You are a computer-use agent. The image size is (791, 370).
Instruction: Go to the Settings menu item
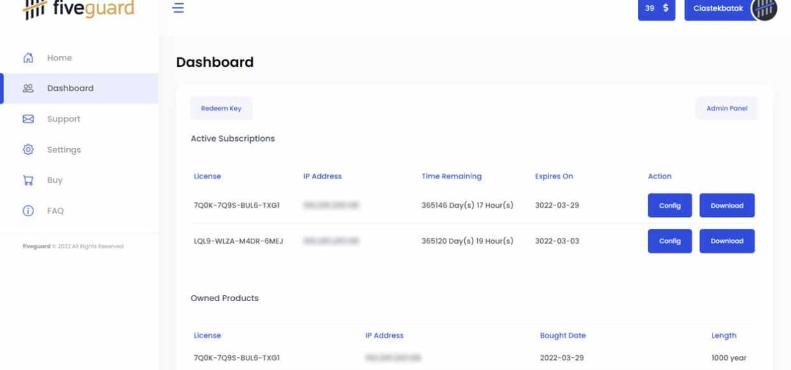(x=64, y=149)
